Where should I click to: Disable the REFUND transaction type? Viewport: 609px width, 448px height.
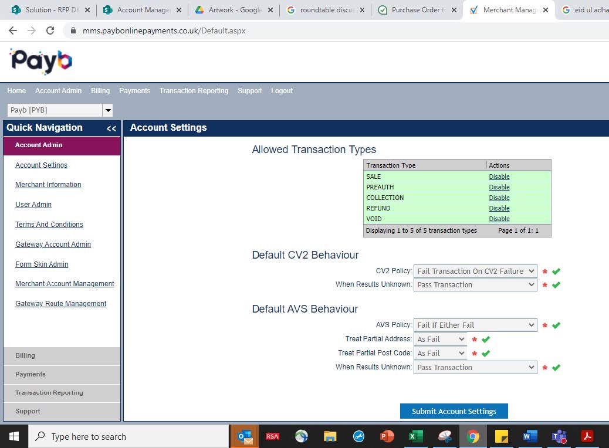(499, 208)
